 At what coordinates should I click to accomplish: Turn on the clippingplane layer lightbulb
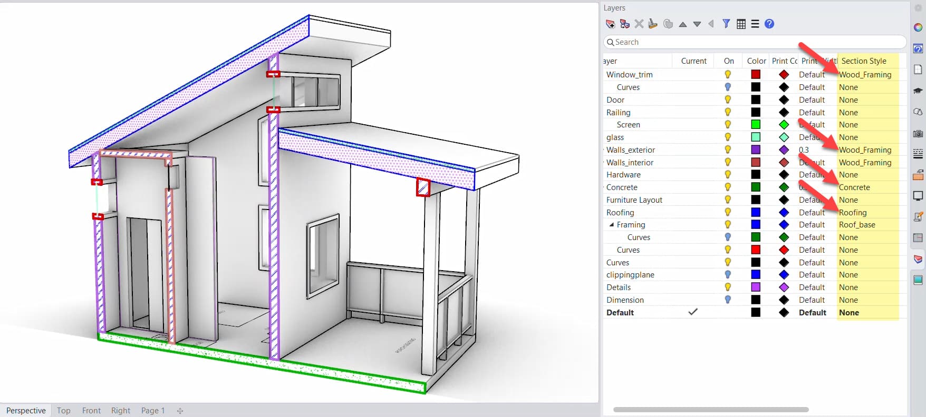[728, 274]
